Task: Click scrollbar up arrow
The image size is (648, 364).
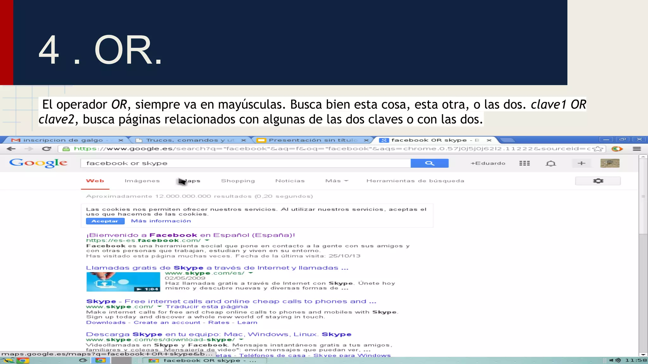Action: tap(643, 156)
